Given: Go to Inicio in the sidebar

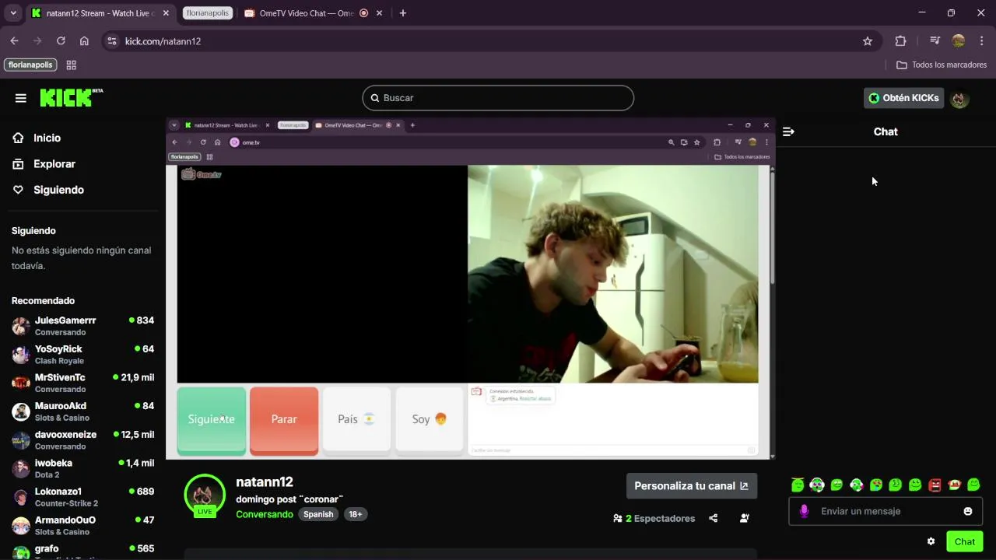Looking at the screenshot, I should [x=47, y=138].
